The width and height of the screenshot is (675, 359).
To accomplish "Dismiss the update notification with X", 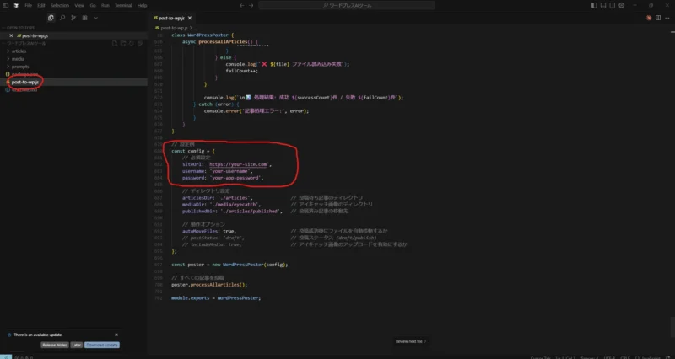I will (x=116, y=335).
